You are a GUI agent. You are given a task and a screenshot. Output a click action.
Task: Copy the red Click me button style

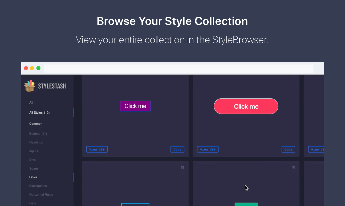tap(288, 149)
